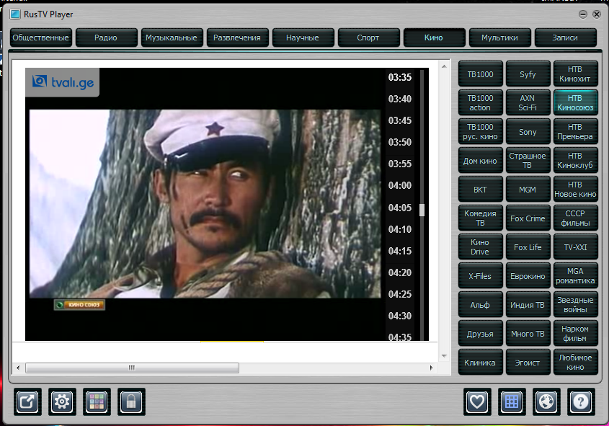
Task: Open settings with the gear icon
Action: point(63,401)
